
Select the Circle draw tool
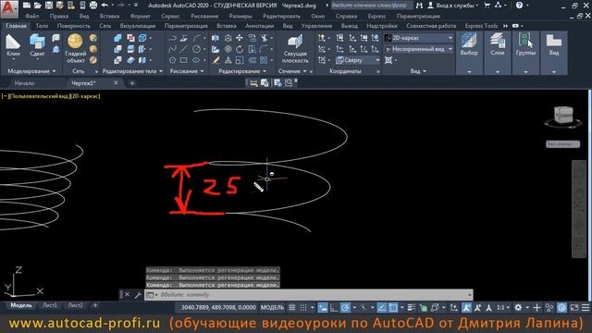[x=196, y=49]
